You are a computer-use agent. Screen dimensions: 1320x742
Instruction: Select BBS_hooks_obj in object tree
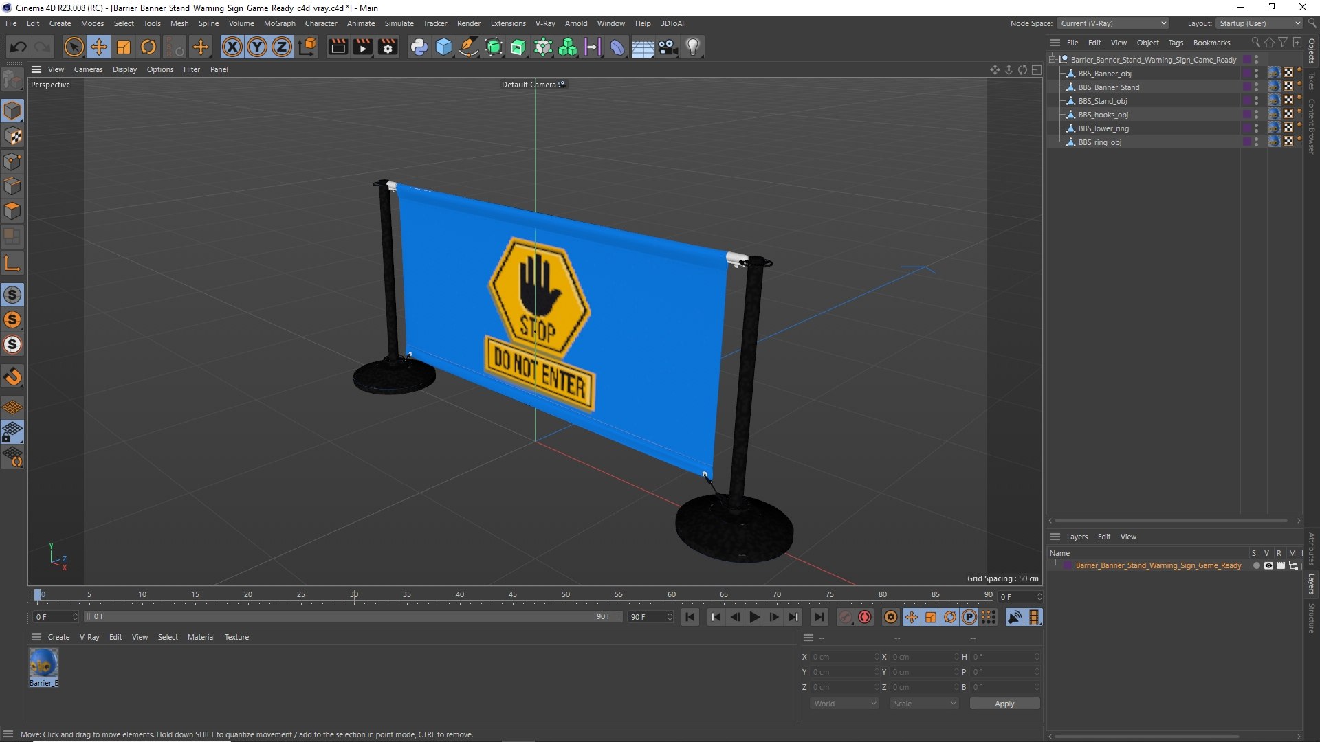tap(1103, 115)
